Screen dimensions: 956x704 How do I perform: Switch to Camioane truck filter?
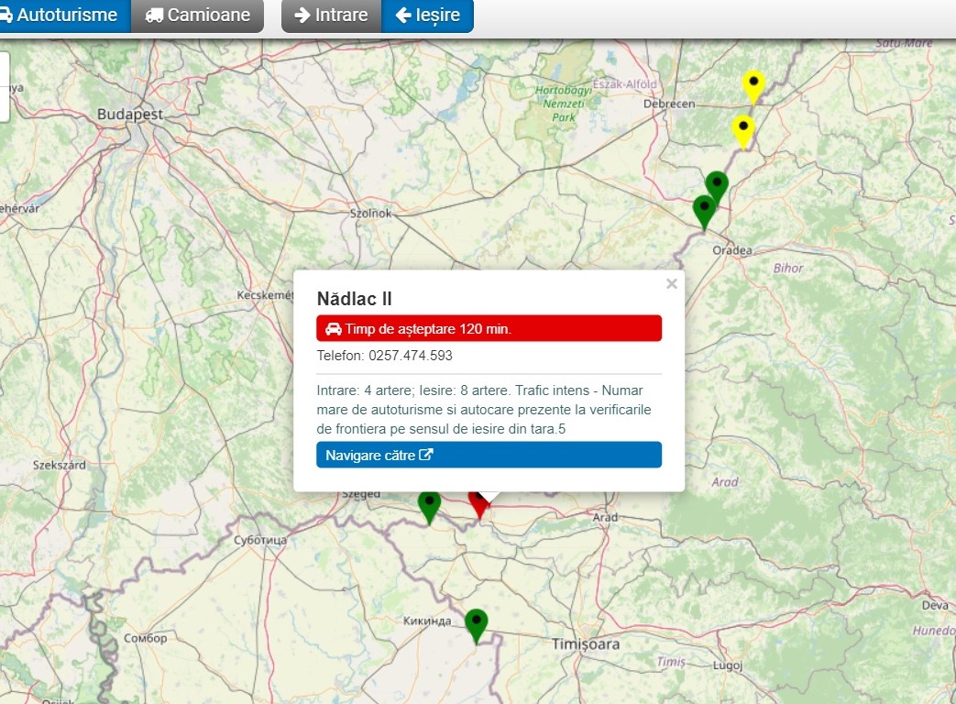pyautogui.click(x=197, y=16)
